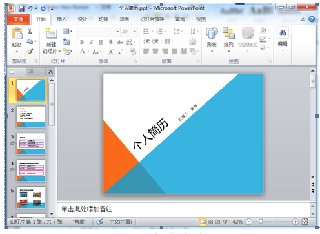This screenshot has width=320, height=234.
Task: Open the Editing (编辑) binoculars icon
Action: 283,33
